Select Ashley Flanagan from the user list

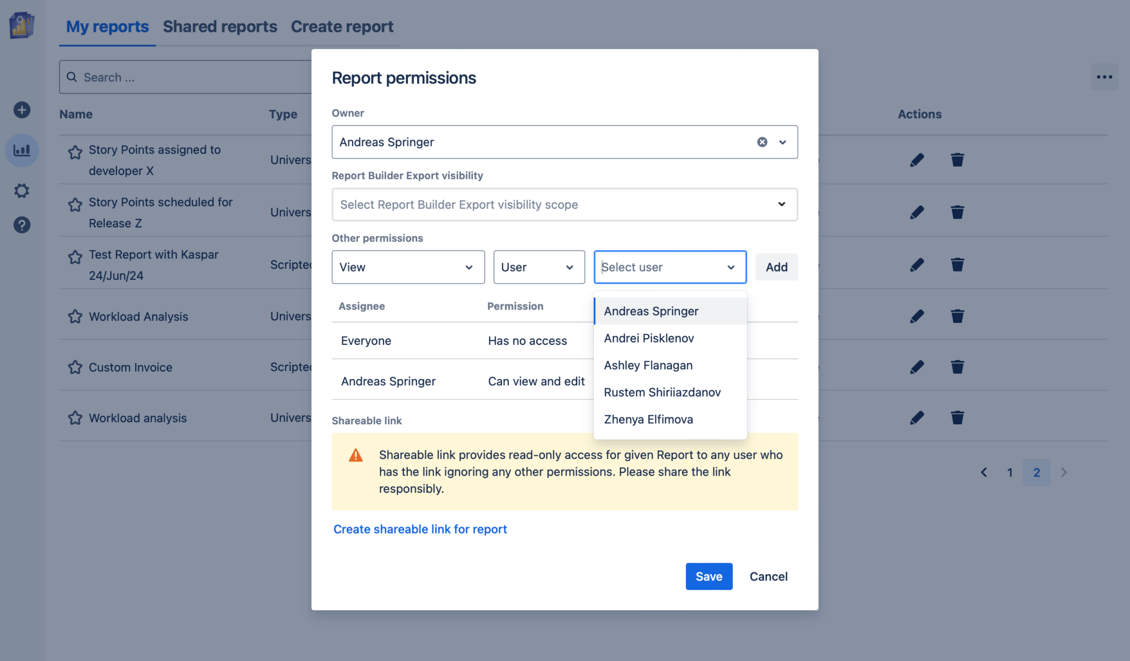(648, 365)
